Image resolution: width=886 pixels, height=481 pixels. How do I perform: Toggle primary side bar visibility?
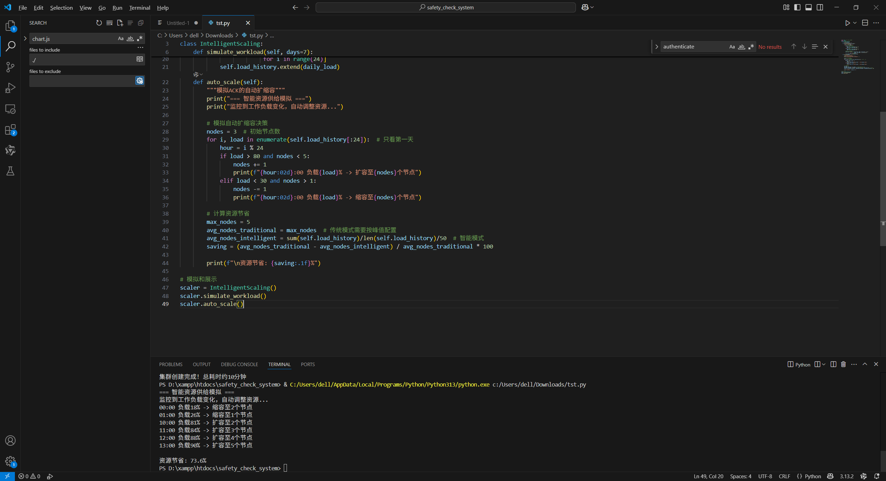point(797,7)
